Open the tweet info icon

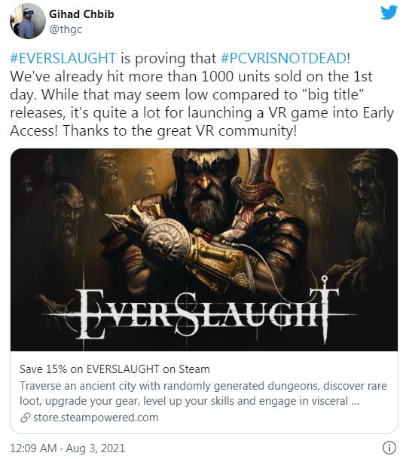[x=389, y=448]
